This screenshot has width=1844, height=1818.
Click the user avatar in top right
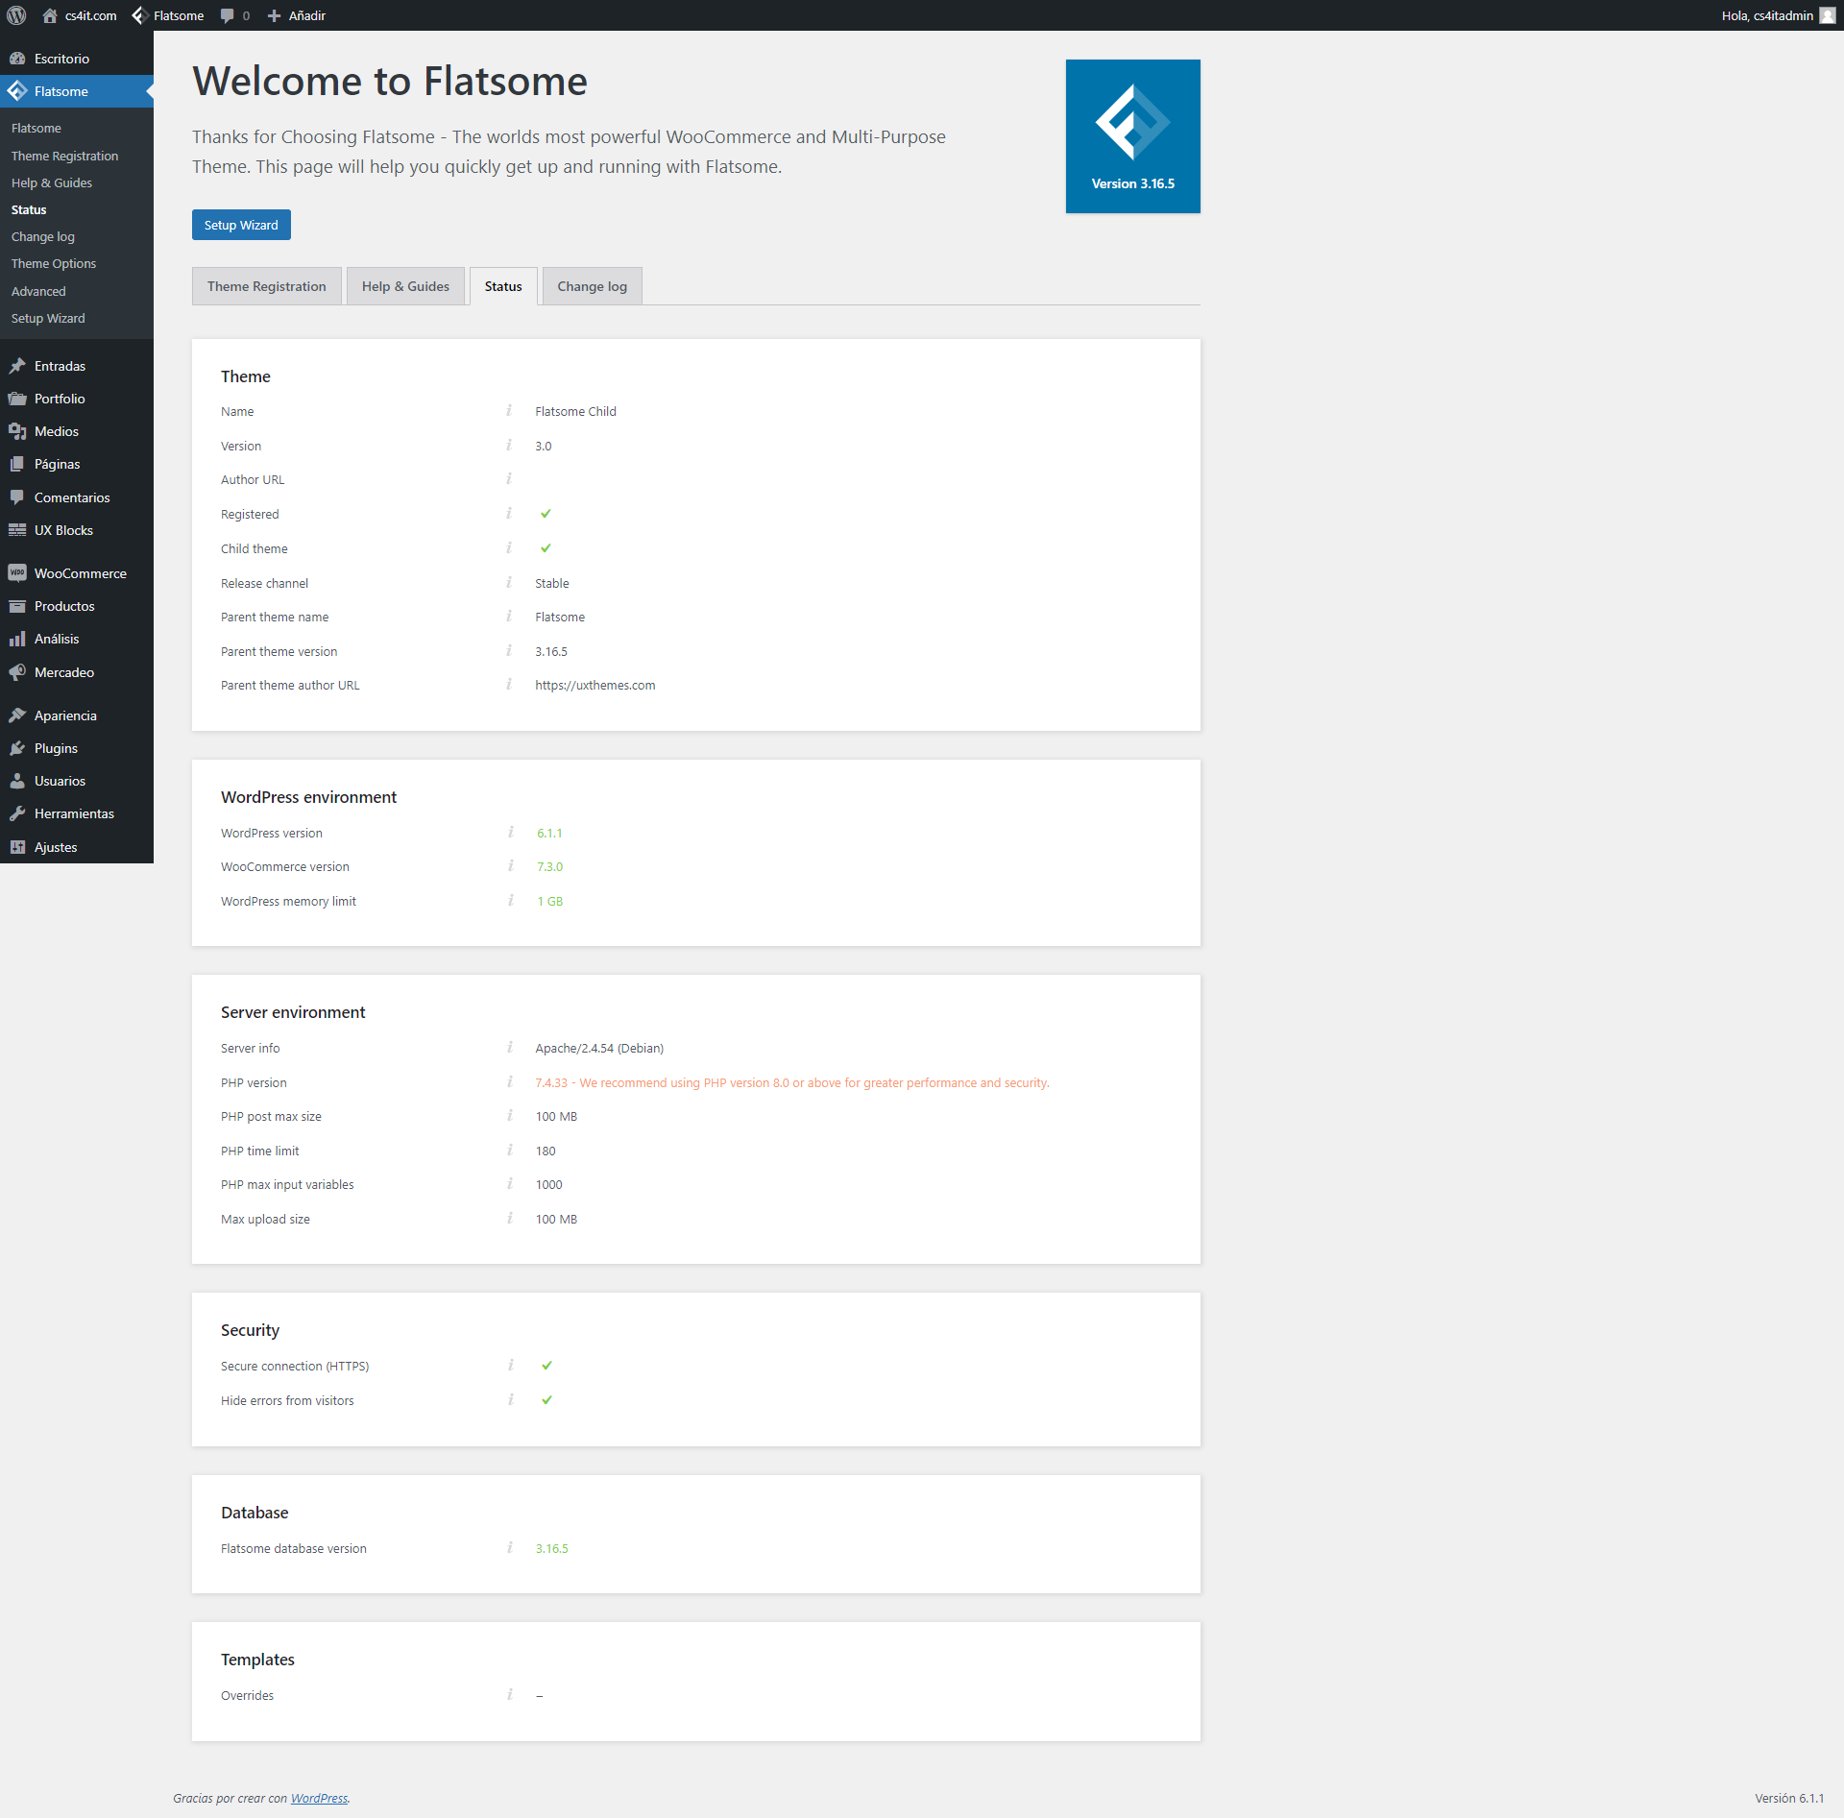(1827, 15)
